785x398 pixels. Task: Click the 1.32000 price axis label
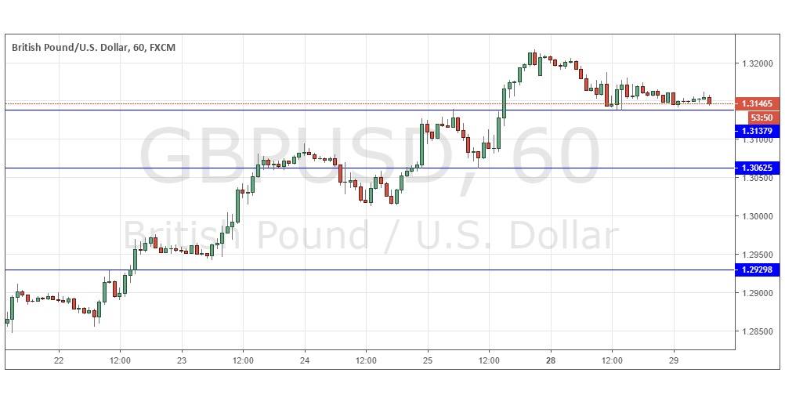tap(757, 63)
